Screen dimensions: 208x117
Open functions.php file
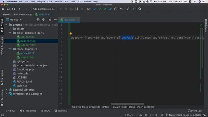point(25,69)
